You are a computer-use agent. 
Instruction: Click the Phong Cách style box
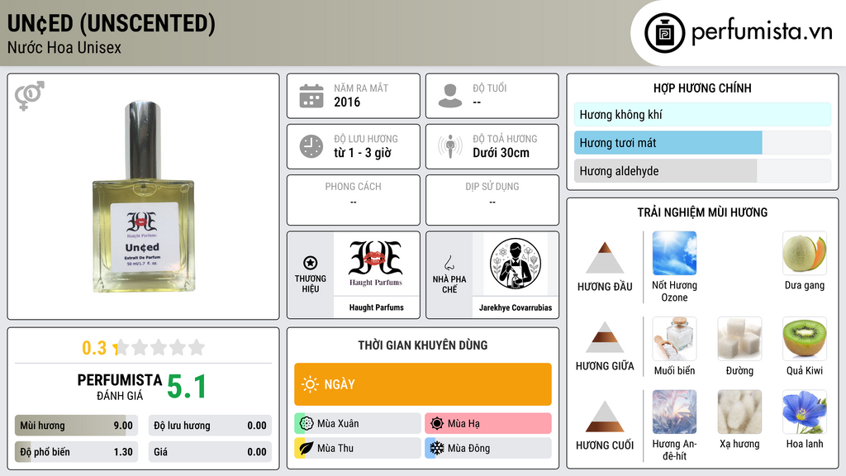click(x=354, y=200)
